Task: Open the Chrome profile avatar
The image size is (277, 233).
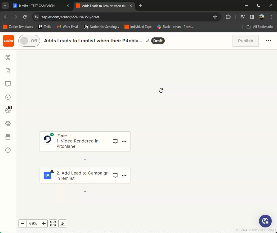Action: tap(262, 17)
